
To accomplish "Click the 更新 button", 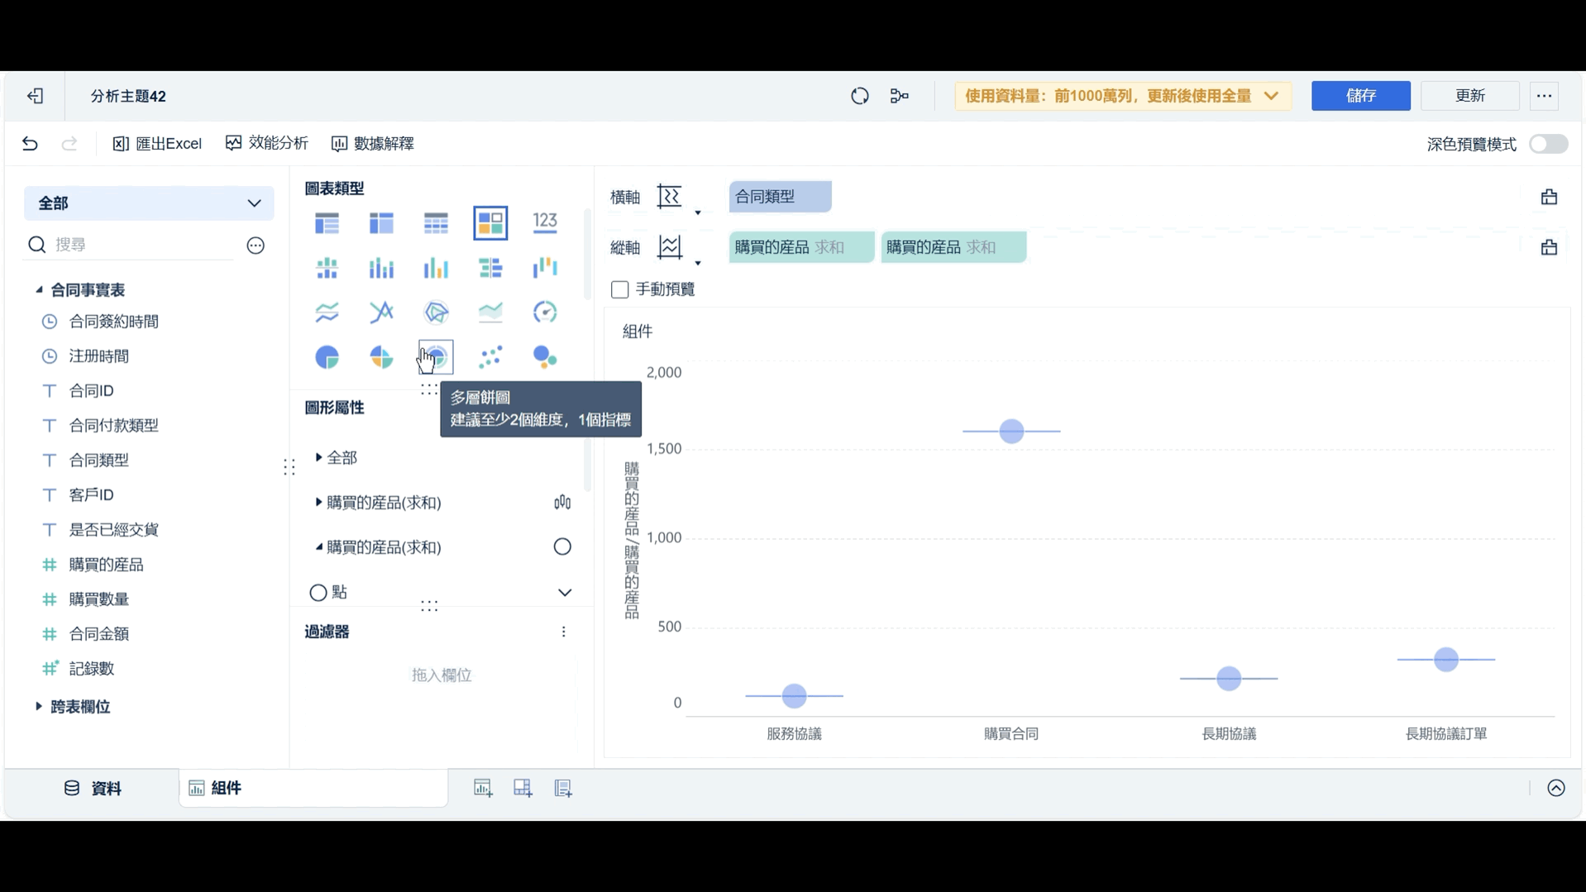I will [1470, 96].
